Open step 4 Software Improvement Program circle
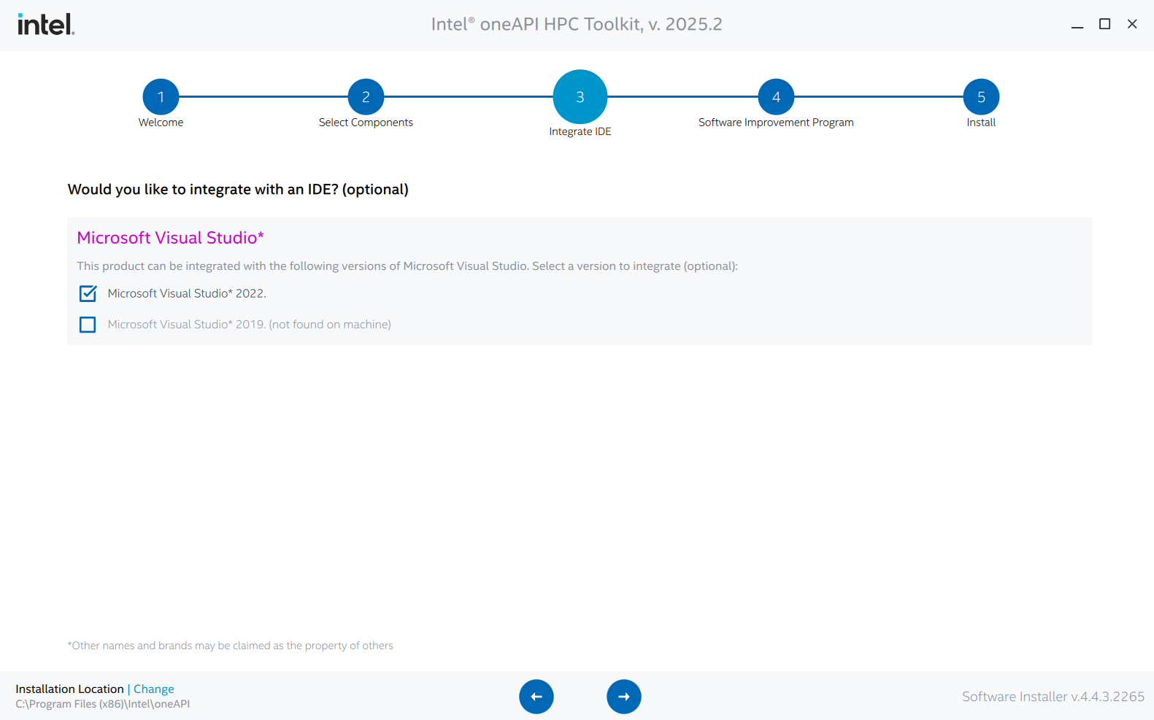This screenshot has width=1154, height=720. click(x=776, y=96)
